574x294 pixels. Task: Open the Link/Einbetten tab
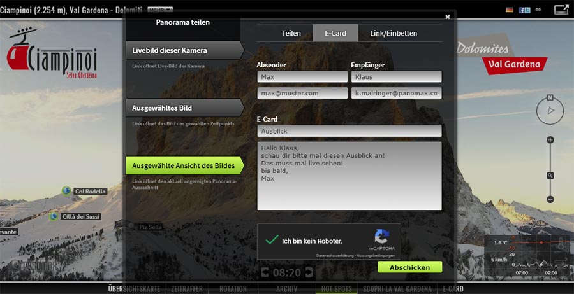pyautogui.click(x=394, y=33)
